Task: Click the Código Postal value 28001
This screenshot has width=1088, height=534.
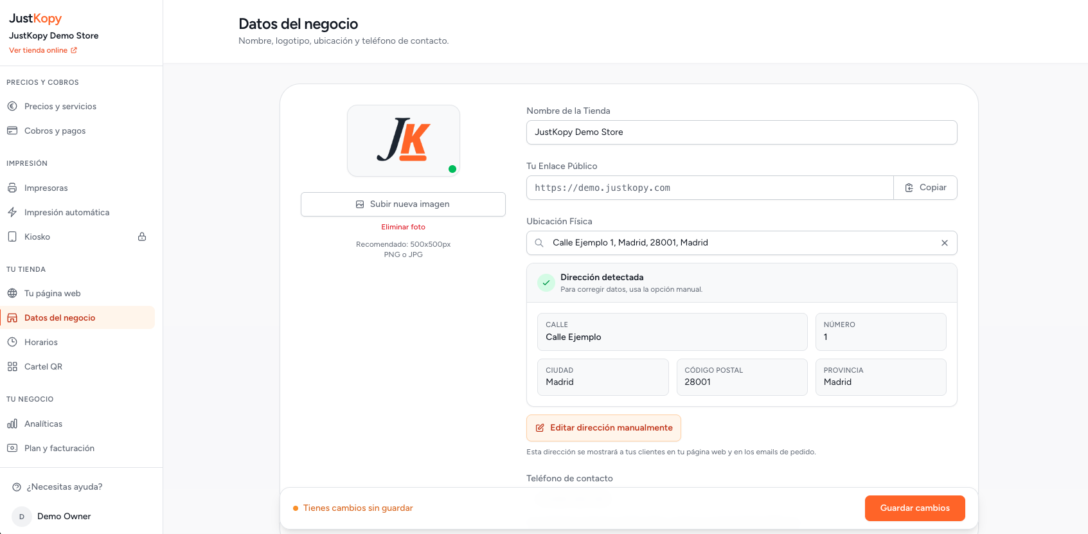Action: [697, 382]
